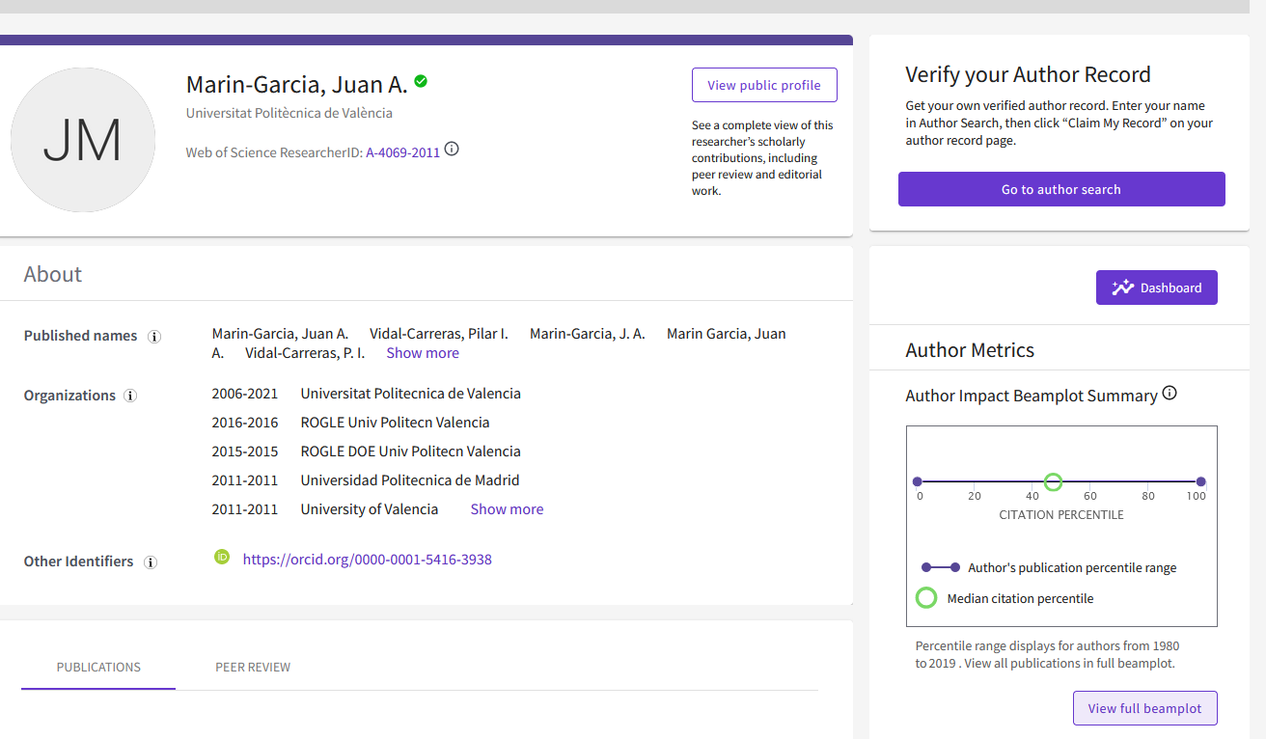Open info icon next to Author Impact Beamplot Summary
1266x739 pixels.
coord(1170,394)
